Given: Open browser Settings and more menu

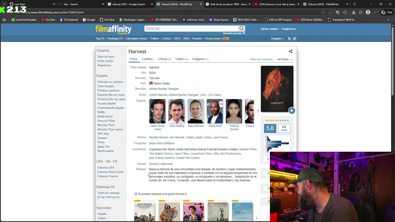Looking at the screenshot, I should pyautogui.click(x=375, y=12).
